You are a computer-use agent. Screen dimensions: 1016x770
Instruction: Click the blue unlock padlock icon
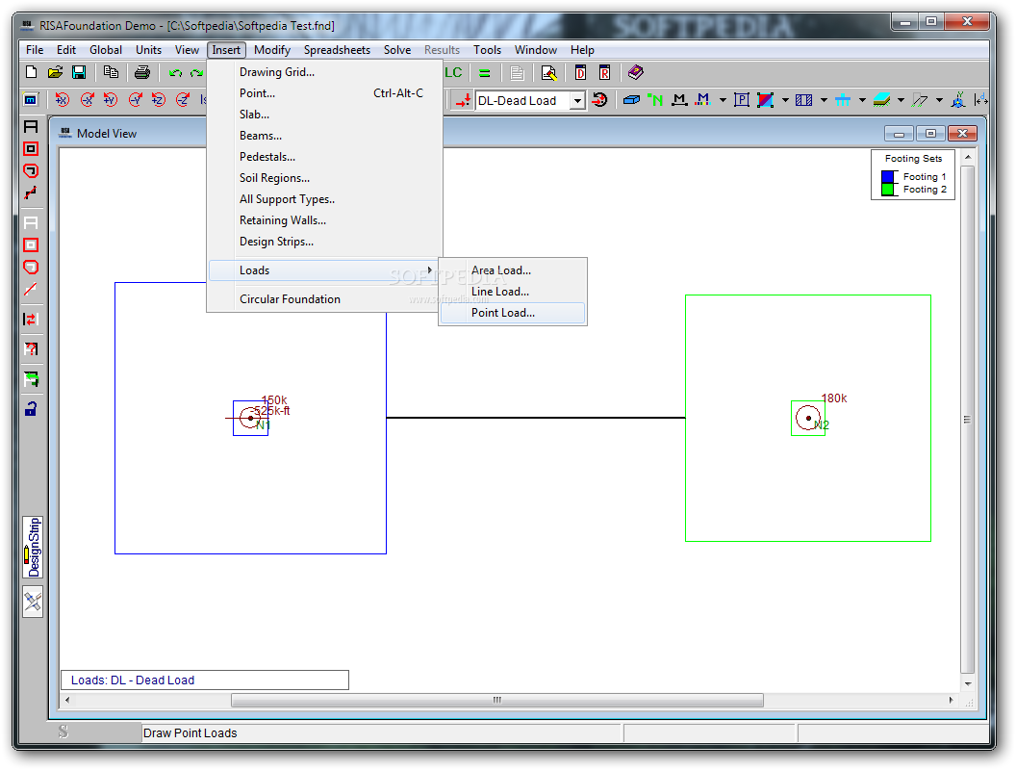31,408
